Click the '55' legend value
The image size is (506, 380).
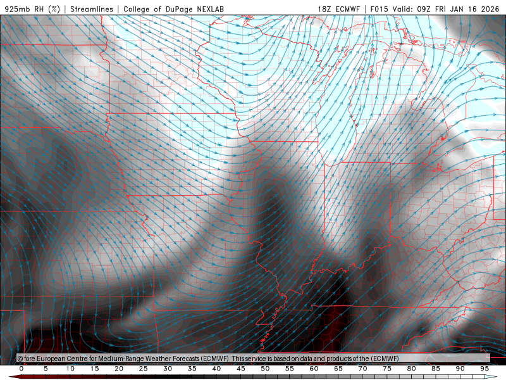coord(289,369)
